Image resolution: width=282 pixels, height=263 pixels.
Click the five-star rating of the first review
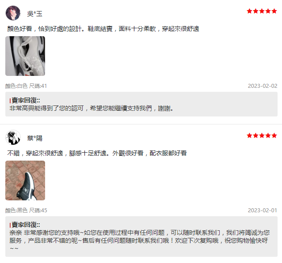pyautogui.click(x=262, y=11)
